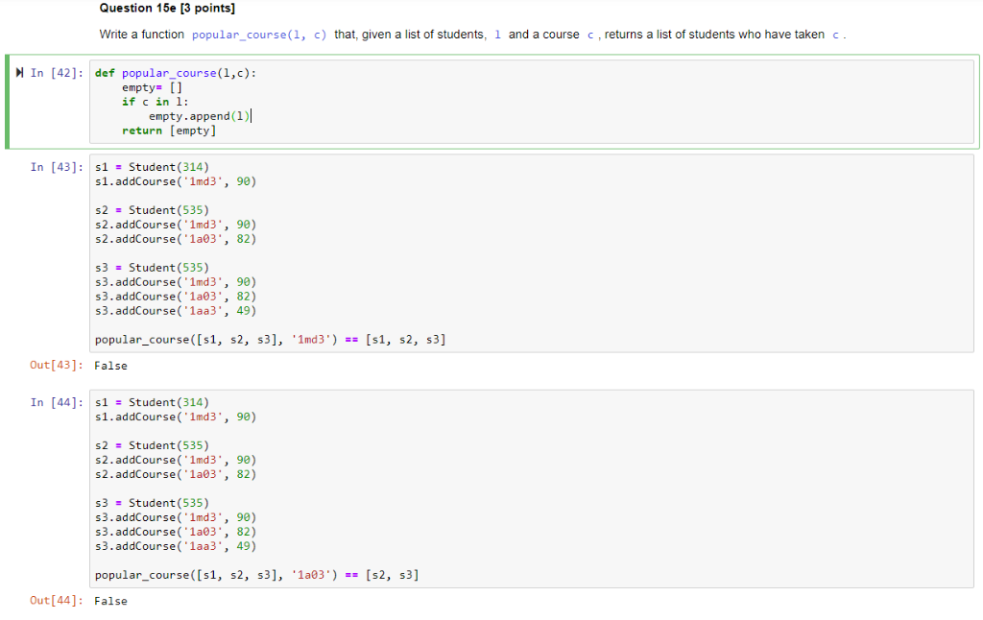983x620 pixels.
Task: Click 's2 = Student(535)' in cell 44
Action: click(x=152, y=445)
